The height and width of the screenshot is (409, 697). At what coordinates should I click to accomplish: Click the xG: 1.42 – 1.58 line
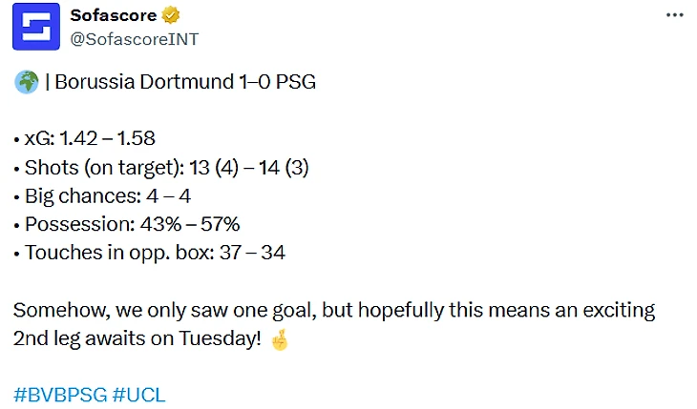(86, 140)
